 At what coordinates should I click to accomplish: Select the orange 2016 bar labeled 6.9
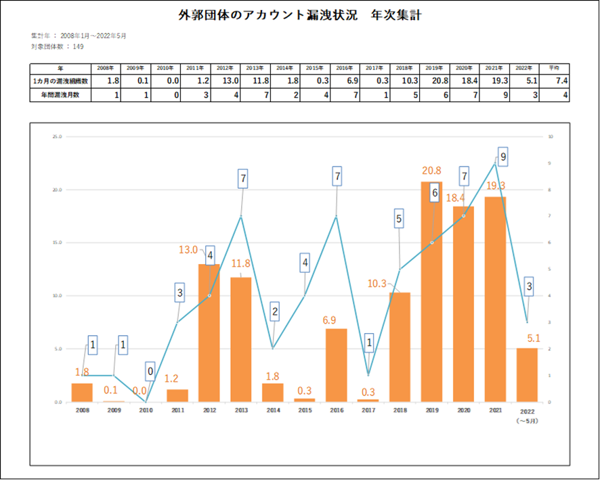[x=336, y=366]
